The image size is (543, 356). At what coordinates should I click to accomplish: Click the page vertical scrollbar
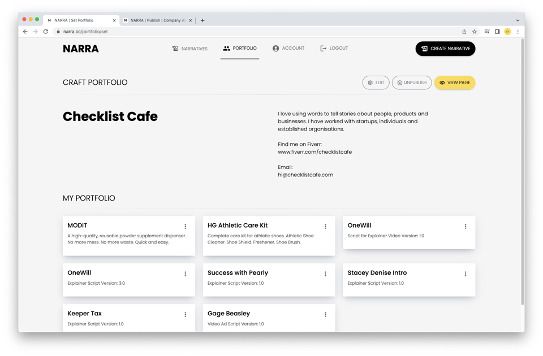pyautogui.click(x=522, y=171)
